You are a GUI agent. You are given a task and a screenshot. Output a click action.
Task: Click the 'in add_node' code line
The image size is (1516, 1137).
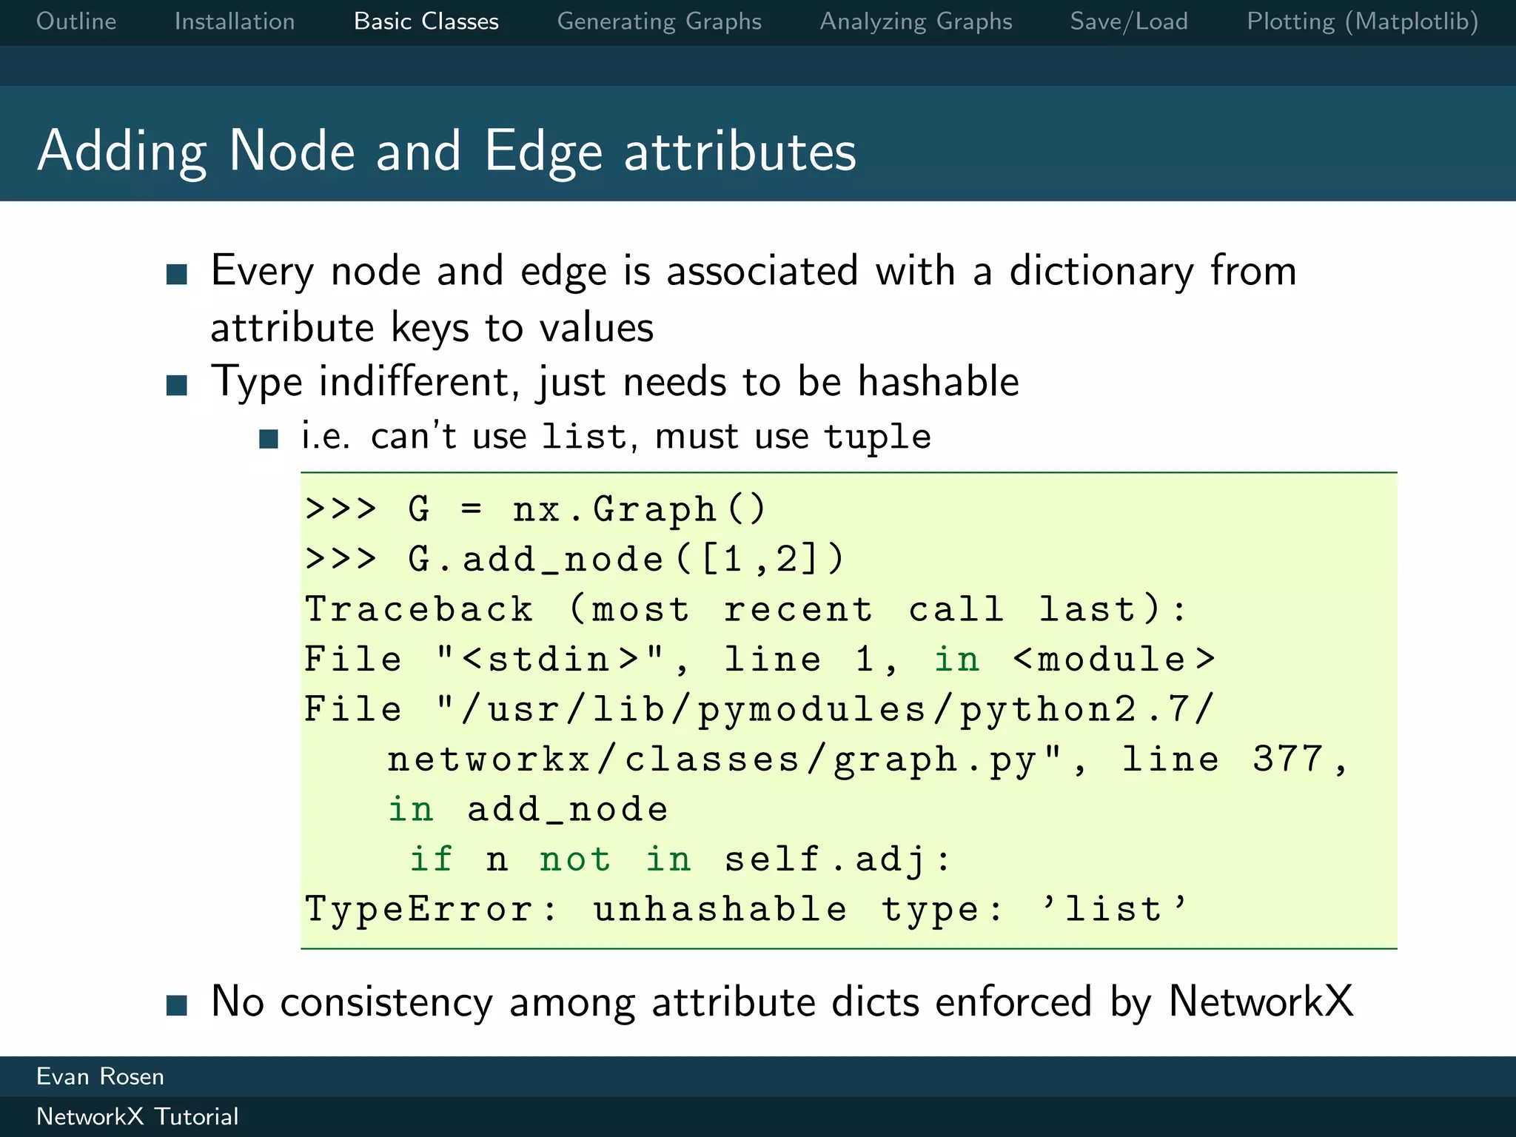[x=529, y=810]
